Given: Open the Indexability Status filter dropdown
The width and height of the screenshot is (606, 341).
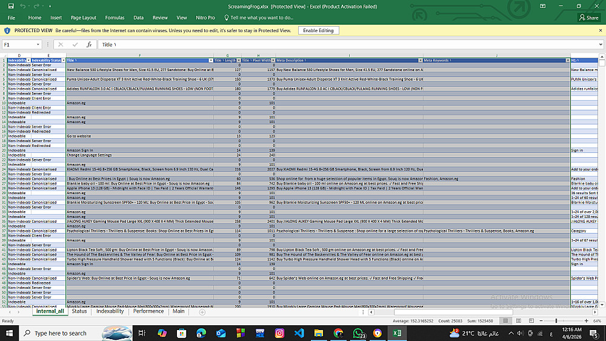Looking at the screenshot, I should pyautogui.click(x=64, y=61).
